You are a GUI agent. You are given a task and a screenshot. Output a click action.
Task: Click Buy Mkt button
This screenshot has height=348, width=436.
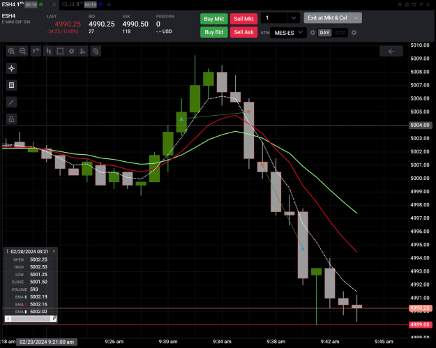(214, 19)
